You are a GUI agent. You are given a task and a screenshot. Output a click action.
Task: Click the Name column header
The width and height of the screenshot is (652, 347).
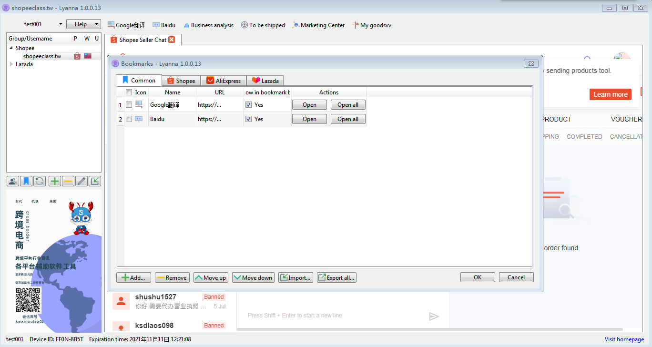(173, 92)
